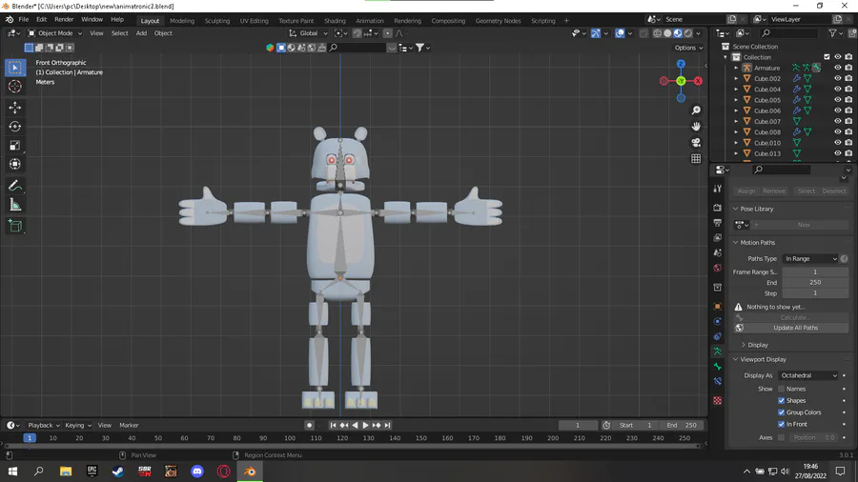Open Paths Type In Range dropdown
The image size is (858, 482).
[x=810, y=258]
